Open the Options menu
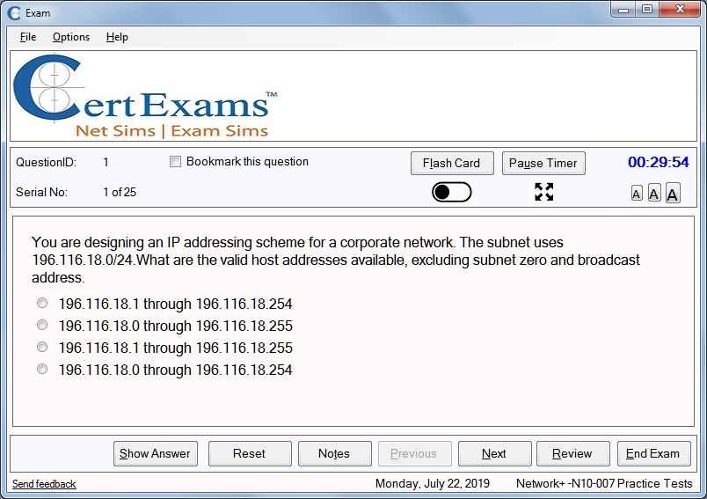 [x=71, y=37]
